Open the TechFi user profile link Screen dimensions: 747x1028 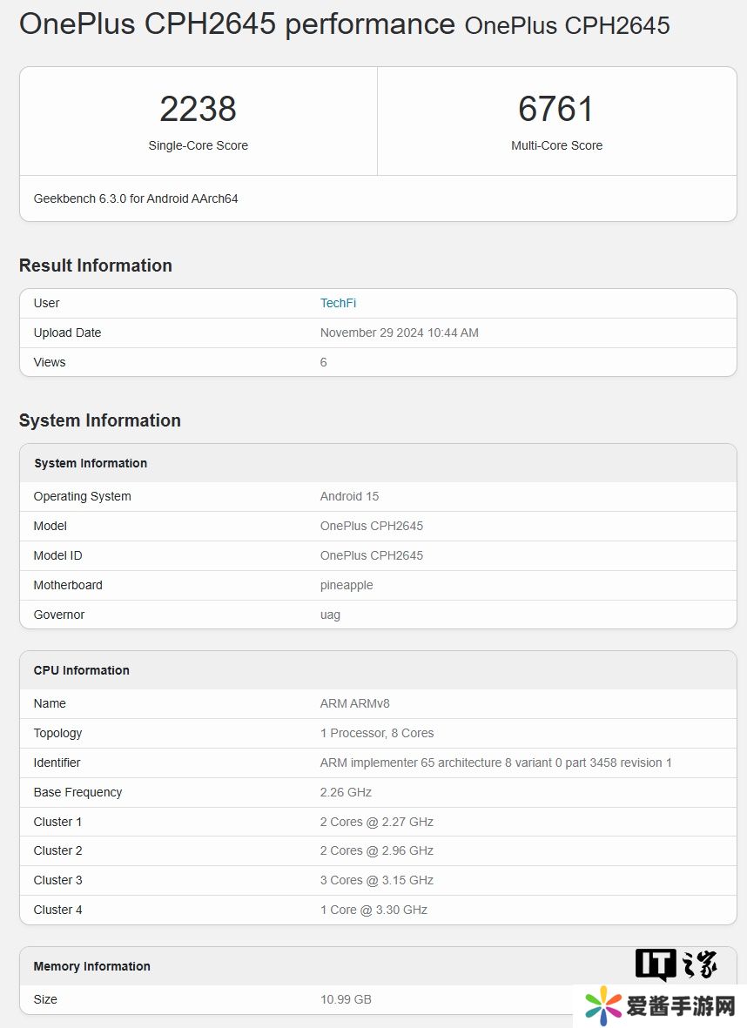pyautogui.click(x=338, y=303)
